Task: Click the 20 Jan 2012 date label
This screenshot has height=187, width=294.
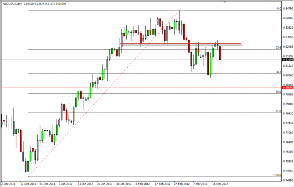Action: click(x=105, y=184)
